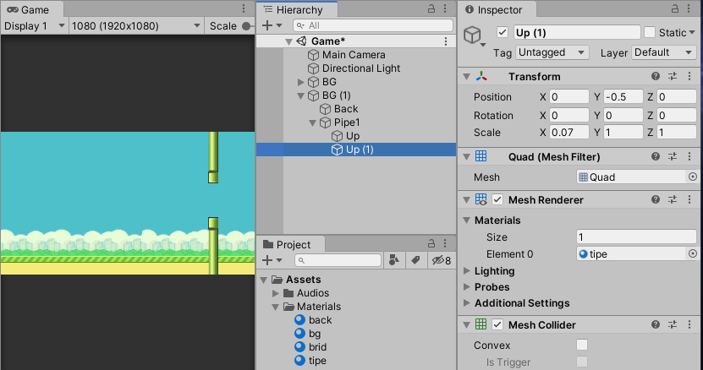The image size is (703, 370).
Task: Click Search by Label icon in Project
Action: pyautogui.click(x=415, y=260)
